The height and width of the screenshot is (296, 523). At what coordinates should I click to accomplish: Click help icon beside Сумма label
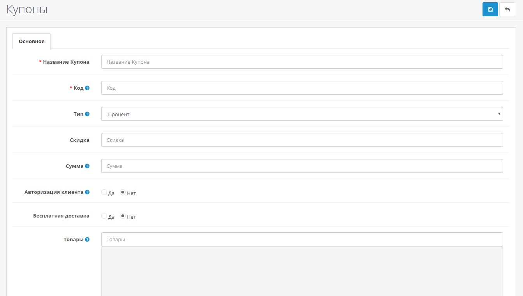(87, 166)
